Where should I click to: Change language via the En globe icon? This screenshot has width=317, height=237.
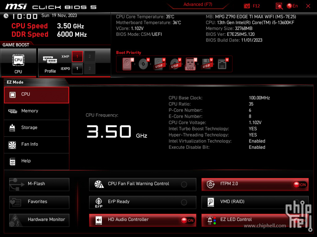coord(292,6)
